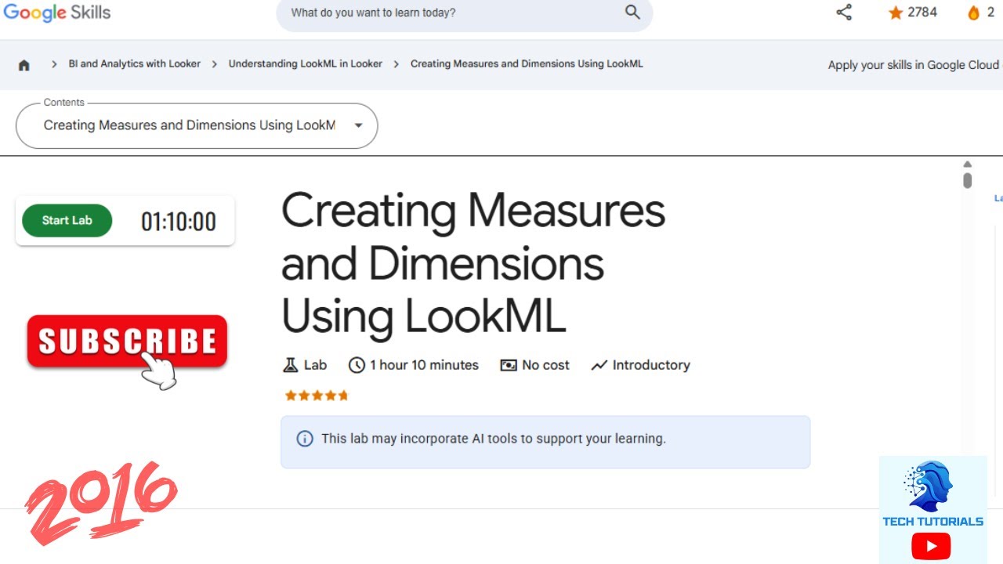Click Creating Measures and Dimensions breadcrumb
This screenshot has width=1003, height=564.
(x=527, y=64)
